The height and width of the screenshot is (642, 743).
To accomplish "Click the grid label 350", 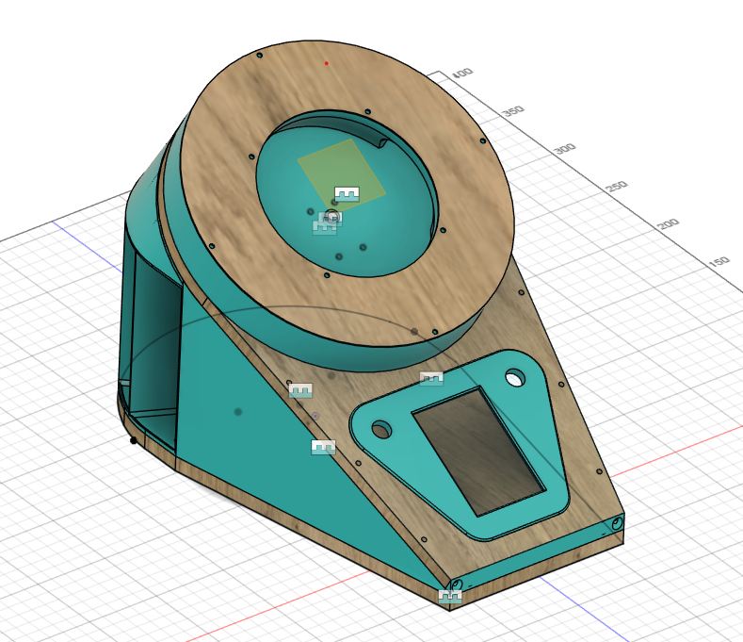I will pyautogui.click(x=513, y=110).
